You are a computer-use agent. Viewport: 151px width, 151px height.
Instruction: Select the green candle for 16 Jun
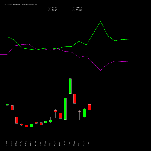(85, 113)
